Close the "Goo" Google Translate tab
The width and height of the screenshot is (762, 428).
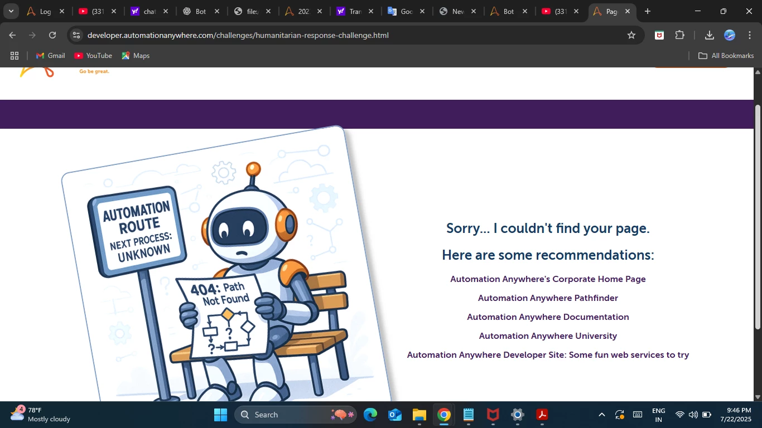pos(422,11)
